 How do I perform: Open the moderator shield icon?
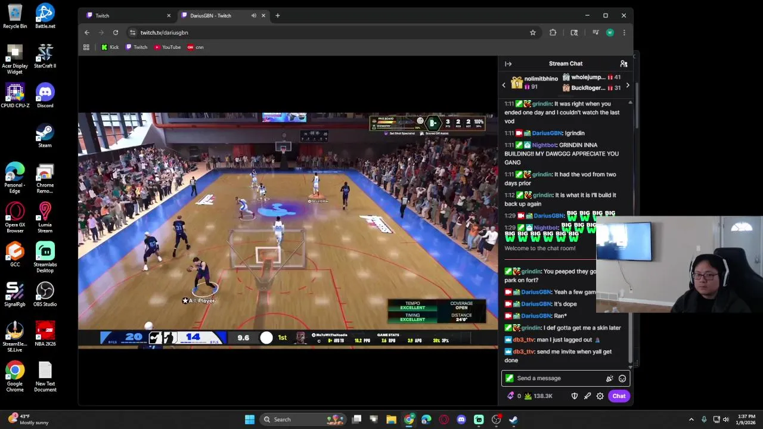click(575, 396)
